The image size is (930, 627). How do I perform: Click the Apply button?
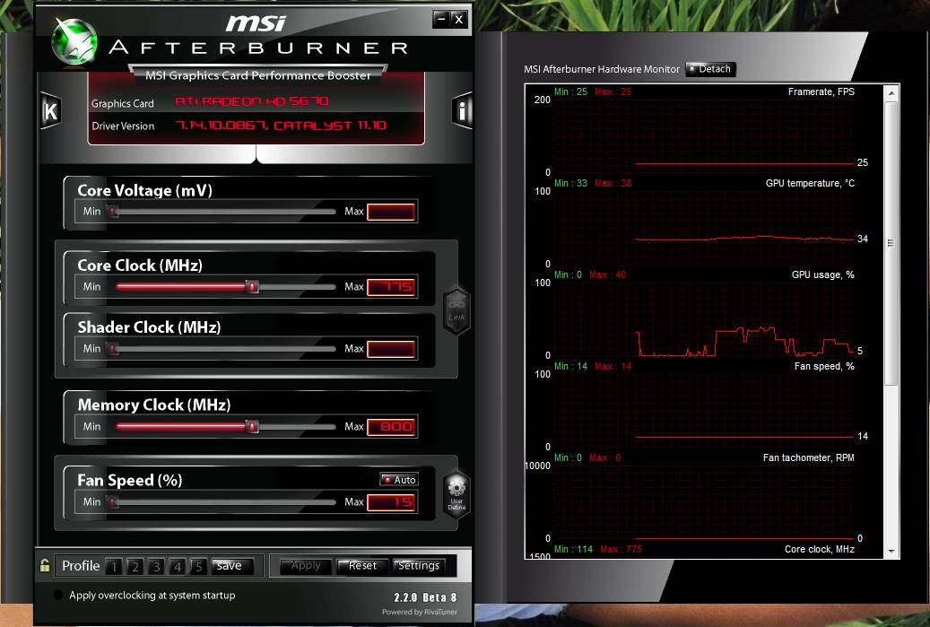(306, 566)
